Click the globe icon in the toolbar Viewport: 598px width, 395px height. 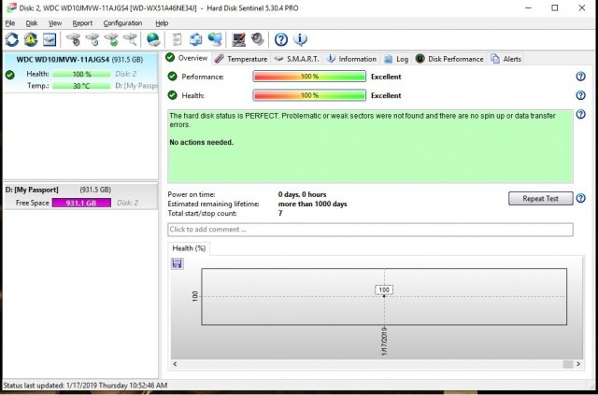tap(152, 39)
